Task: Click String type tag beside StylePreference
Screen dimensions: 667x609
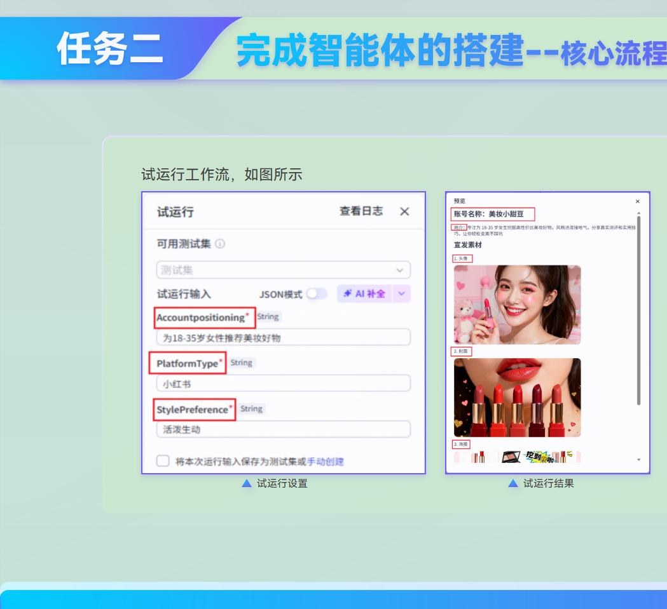Action: coord(251,408)
